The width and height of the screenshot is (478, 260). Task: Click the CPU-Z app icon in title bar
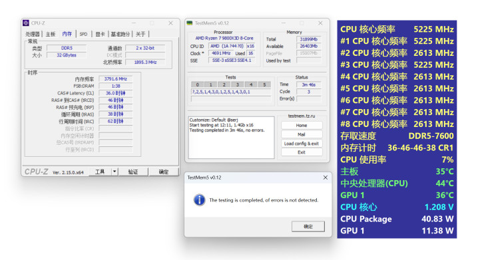click(x=26, y=23)
